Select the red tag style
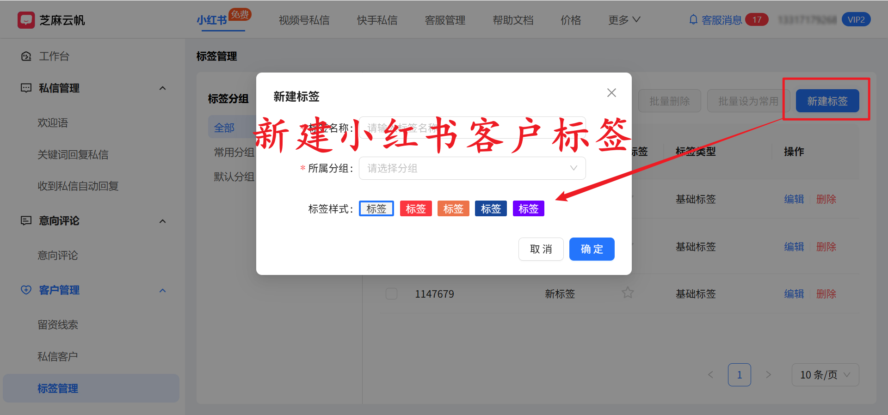888x415 pixels. click(415, 208)
